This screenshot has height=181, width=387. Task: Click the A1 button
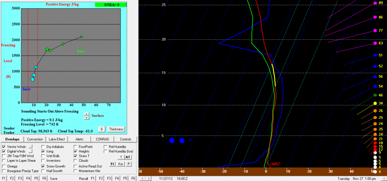pos(128,157)
